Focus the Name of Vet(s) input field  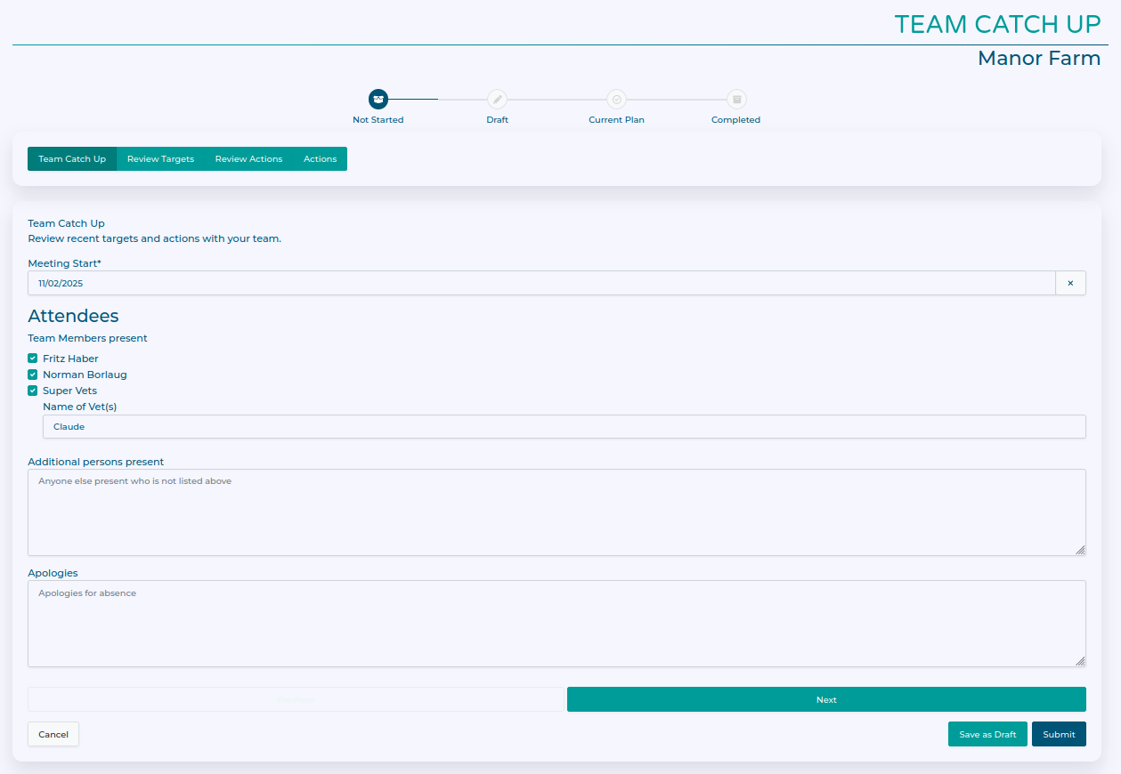[564, 426]
